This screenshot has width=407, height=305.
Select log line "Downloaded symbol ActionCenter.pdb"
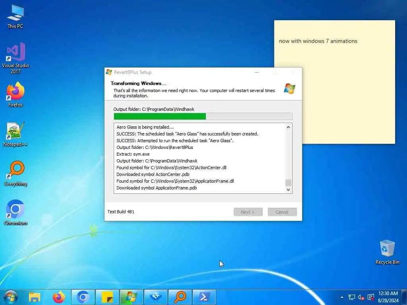(153, 174)
